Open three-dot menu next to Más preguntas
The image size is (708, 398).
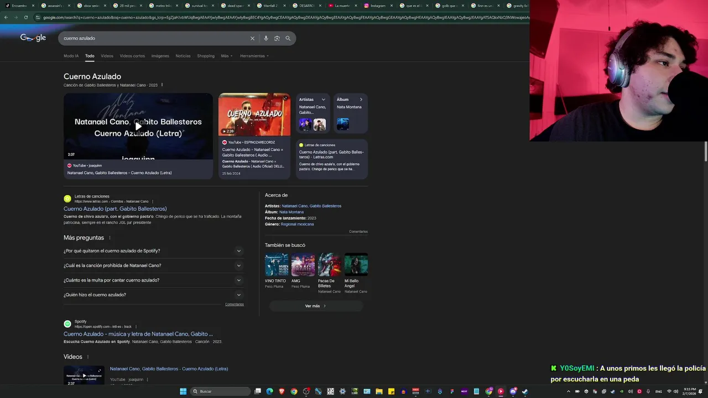pyautogui.click(x=110, y=238)
